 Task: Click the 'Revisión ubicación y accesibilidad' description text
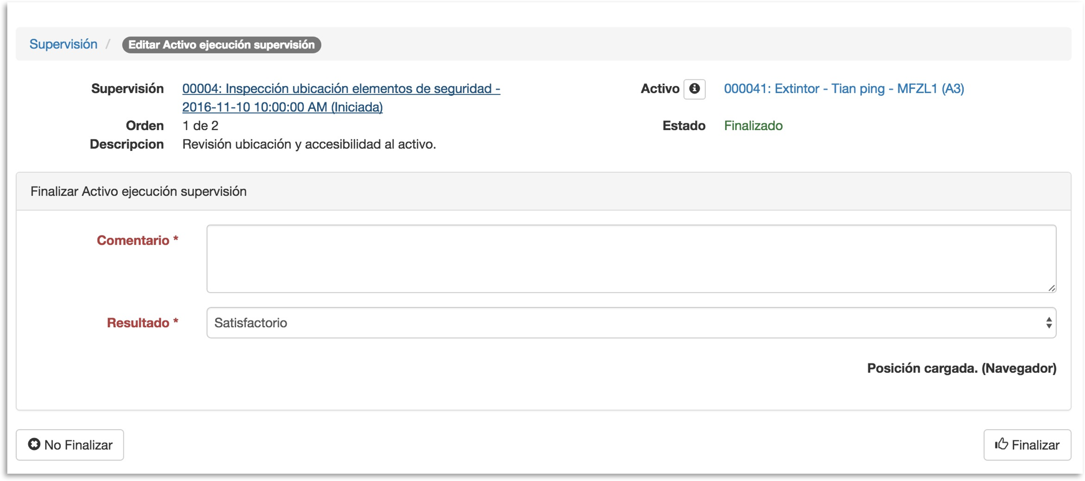tap(309, 144)
